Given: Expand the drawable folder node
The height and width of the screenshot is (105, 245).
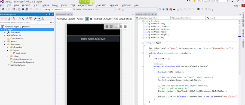Looking at the screenshot, I should [x=7, y=47].
